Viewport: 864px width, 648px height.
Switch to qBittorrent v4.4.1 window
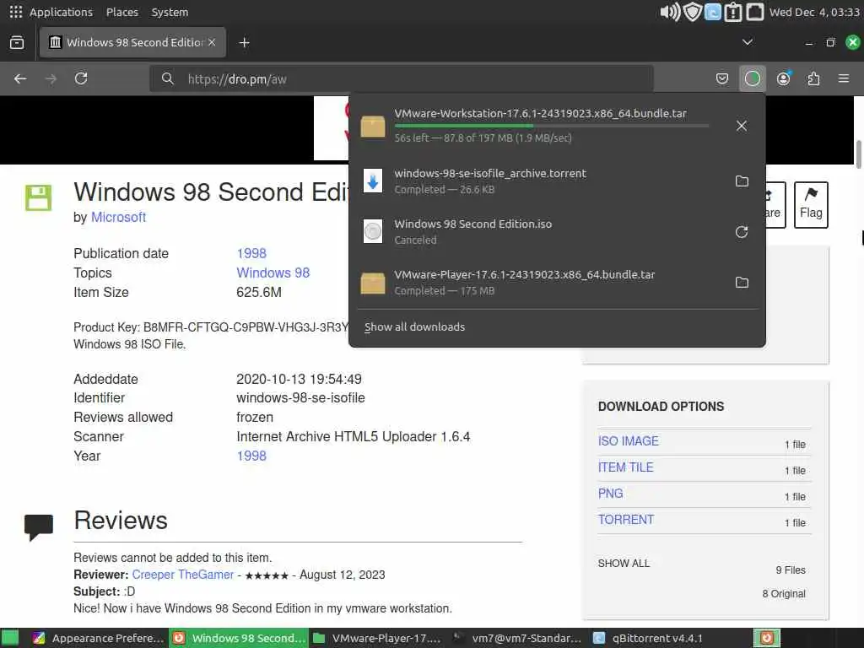[x=657, y=638]
